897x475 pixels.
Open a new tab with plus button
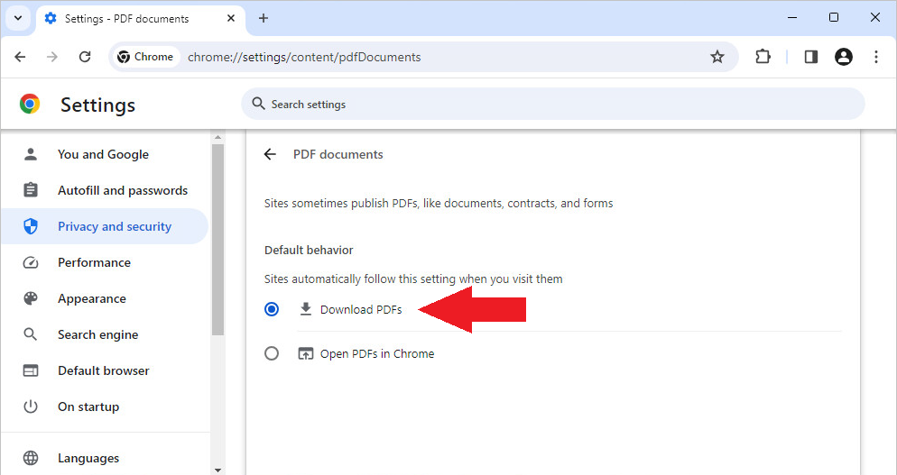coord(264,18)
